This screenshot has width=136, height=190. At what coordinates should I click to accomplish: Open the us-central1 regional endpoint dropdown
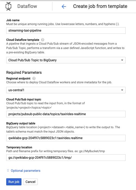(x=66, y=90)
